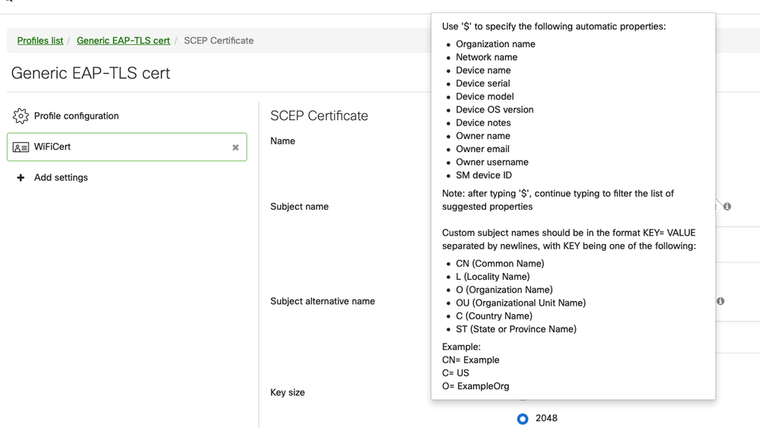The image size is (760, 428).
Task: Click the Generic EAP-TLS cert page heading
Action: (91, 73)
